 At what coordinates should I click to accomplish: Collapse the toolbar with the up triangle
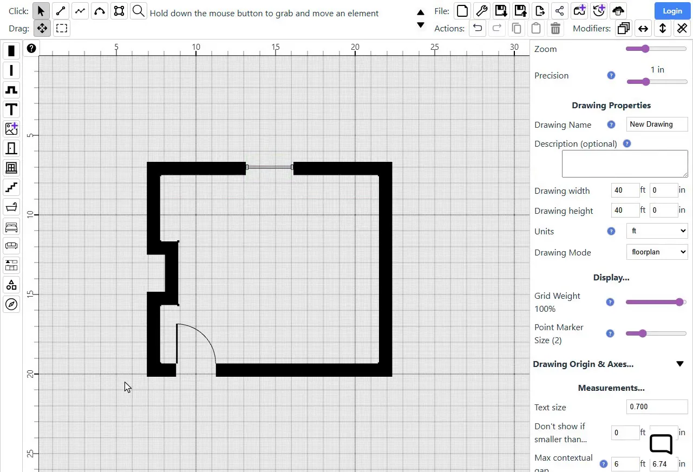tap(421, 12)
